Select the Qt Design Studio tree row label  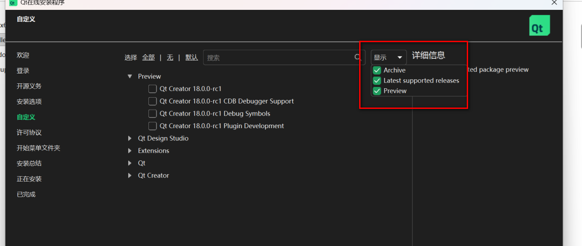(163, 138)
